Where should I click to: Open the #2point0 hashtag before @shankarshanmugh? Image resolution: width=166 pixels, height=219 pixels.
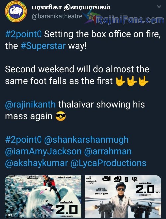tap(23, 140)
